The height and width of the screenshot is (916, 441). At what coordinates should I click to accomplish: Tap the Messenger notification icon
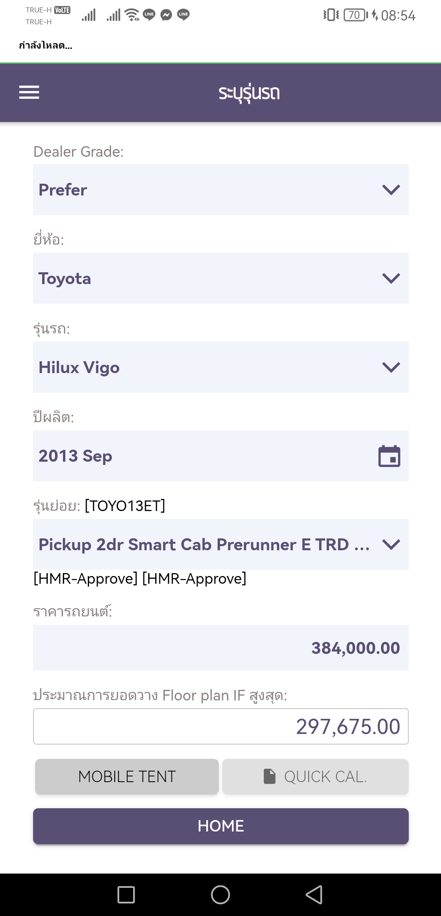pos(166,15)
